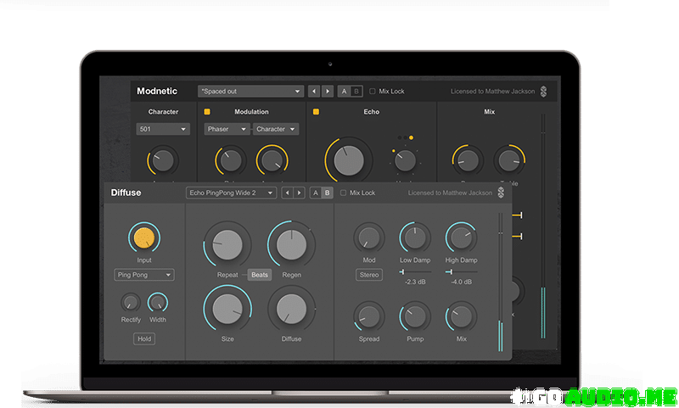
Task: Click the Rectify knob
Action: click(131, 303)
